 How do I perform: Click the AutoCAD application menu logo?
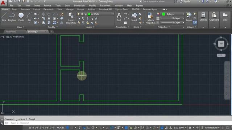[x=3, y=3]
